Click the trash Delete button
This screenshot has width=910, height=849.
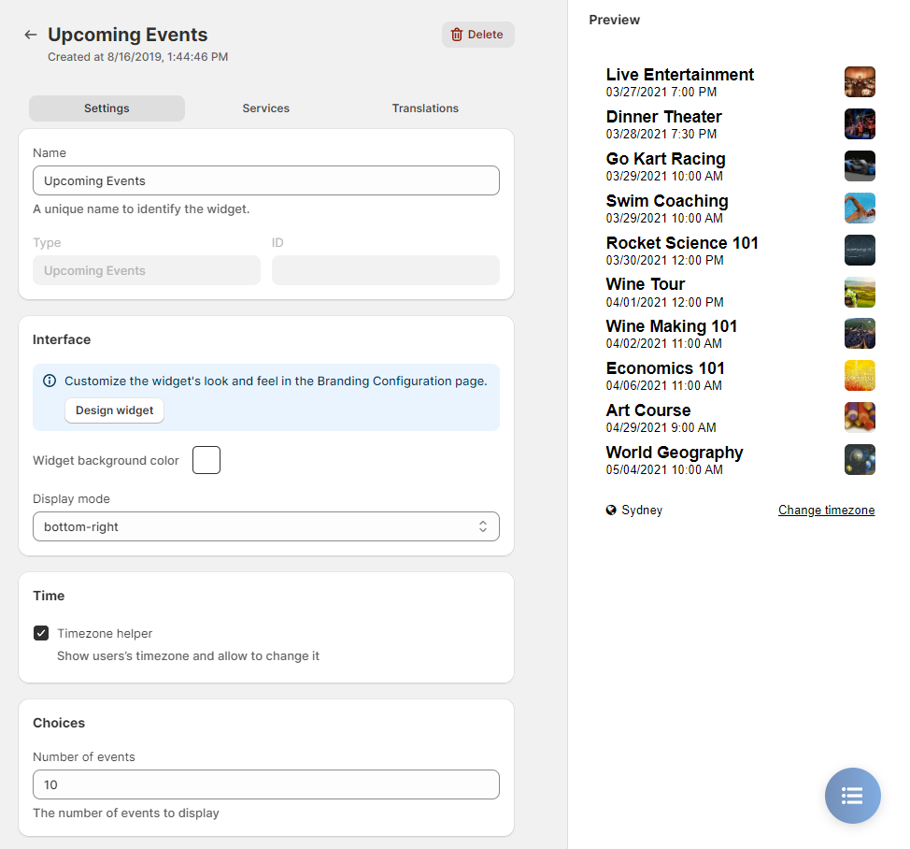click(x=477, y=35)
